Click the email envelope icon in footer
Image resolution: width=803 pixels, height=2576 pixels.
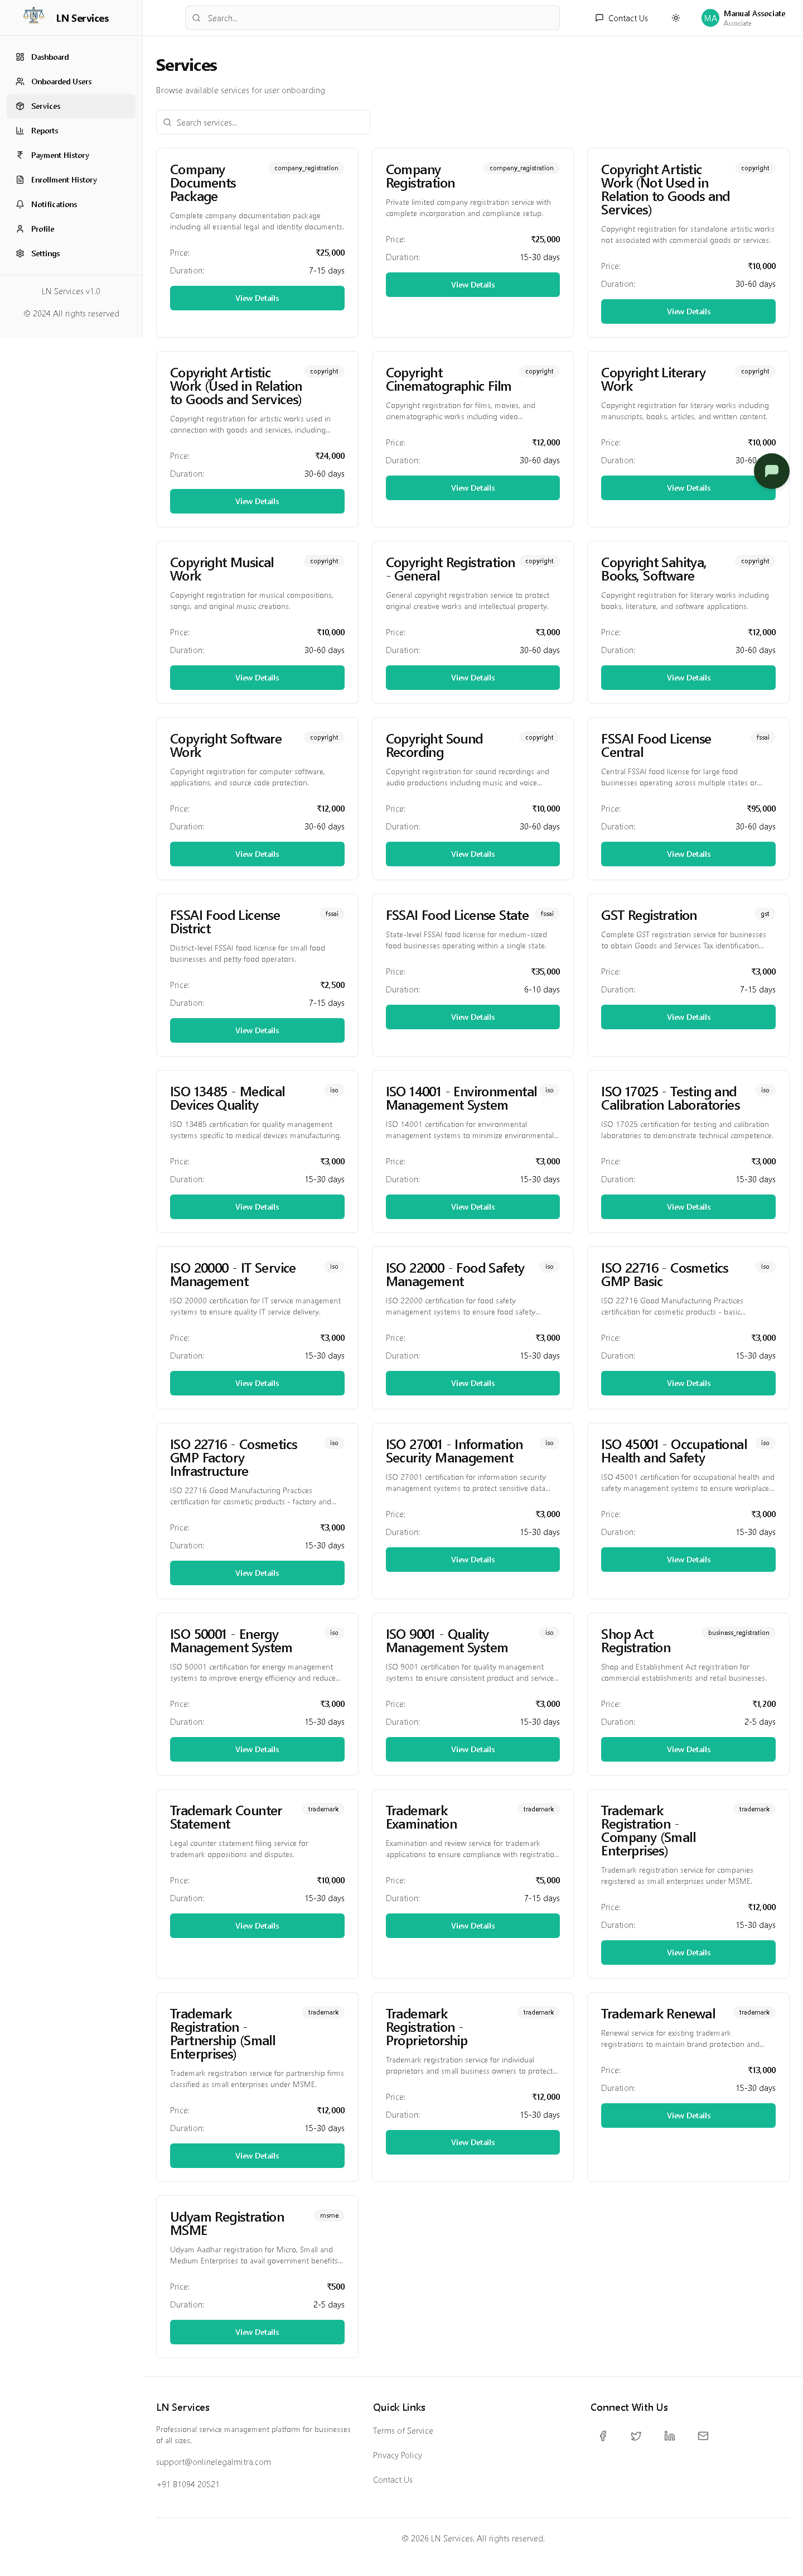[703, 2436]
